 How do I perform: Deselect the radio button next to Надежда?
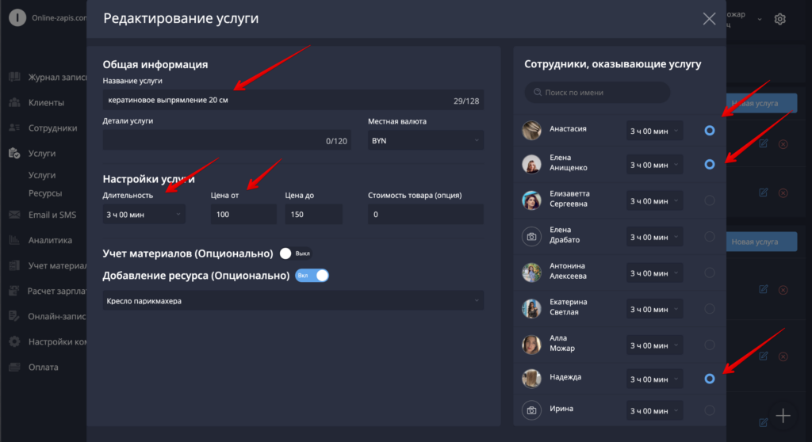pyautogui.click(x=710, y=379)
